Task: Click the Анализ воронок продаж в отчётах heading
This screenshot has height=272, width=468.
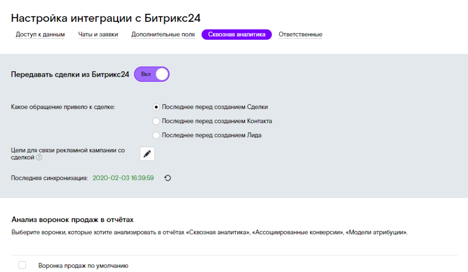Action: click(x=72, y=220)
